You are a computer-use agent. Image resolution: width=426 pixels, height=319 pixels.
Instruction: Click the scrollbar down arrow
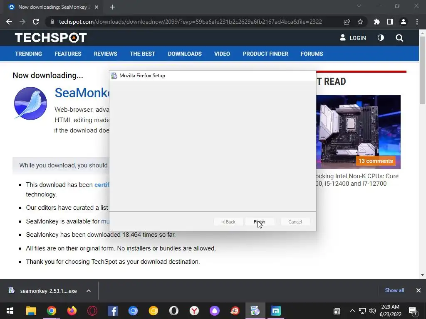tap(422, 275)
